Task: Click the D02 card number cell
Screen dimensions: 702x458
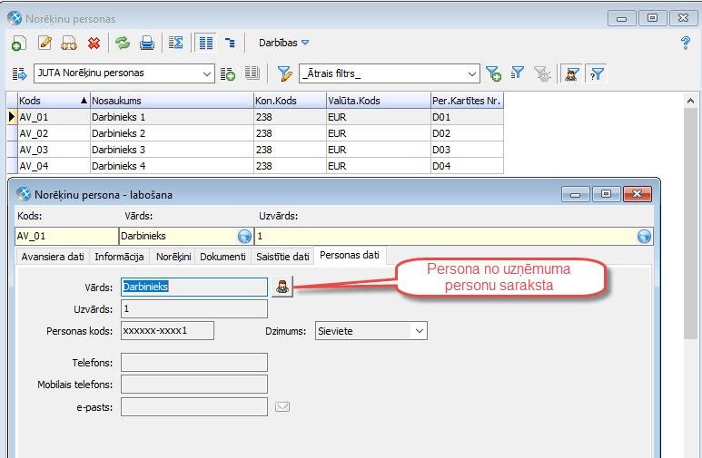Action: pos(467,133)
